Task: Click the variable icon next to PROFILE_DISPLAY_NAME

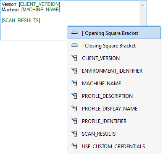Action: point(74,108)
